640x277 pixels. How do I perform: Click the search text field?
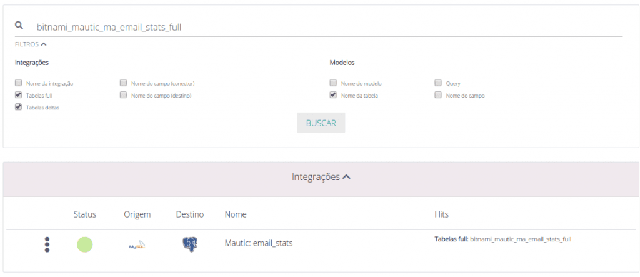[325, 27]
